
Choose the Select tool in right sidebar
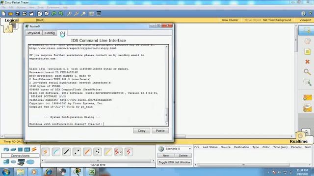tap(307, 30)
